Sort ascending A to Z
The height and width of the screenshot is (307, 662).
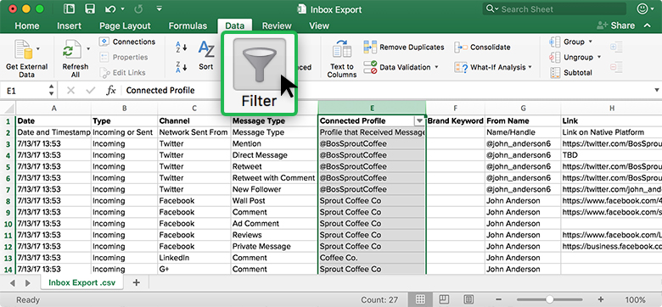tap(181, 47)
